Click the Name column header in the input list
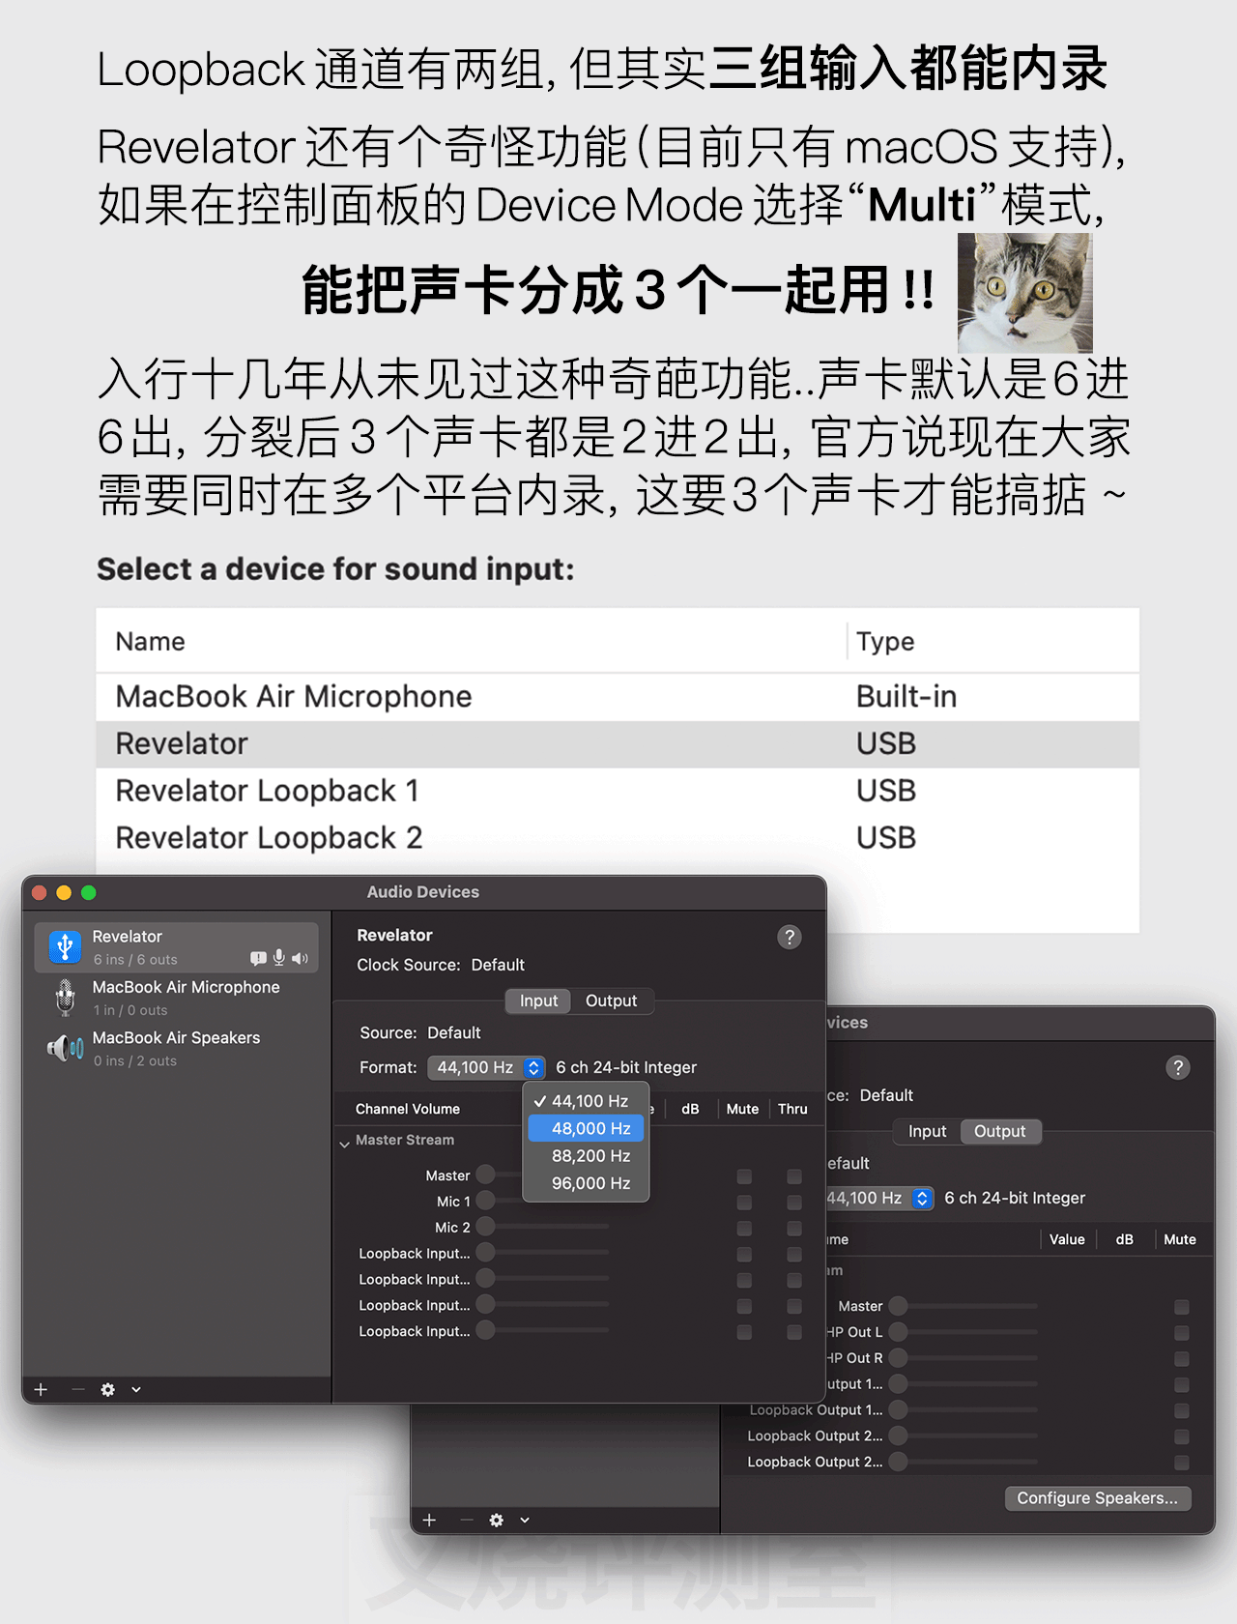1237x1624 pixels. (150, 642)
